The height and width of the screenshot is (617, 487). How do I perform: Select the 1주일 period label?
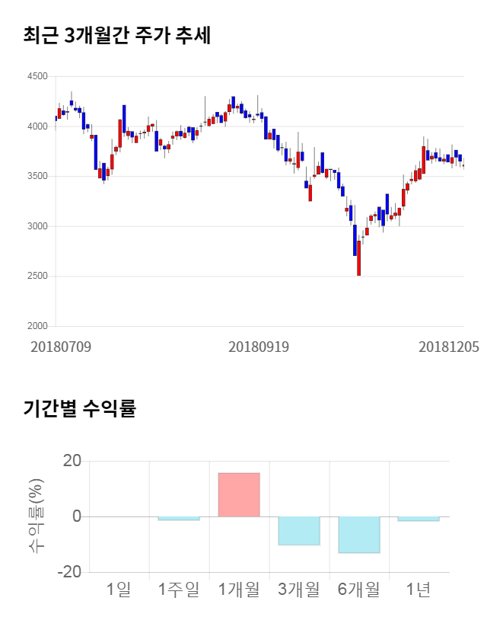[x=179, y=589]
